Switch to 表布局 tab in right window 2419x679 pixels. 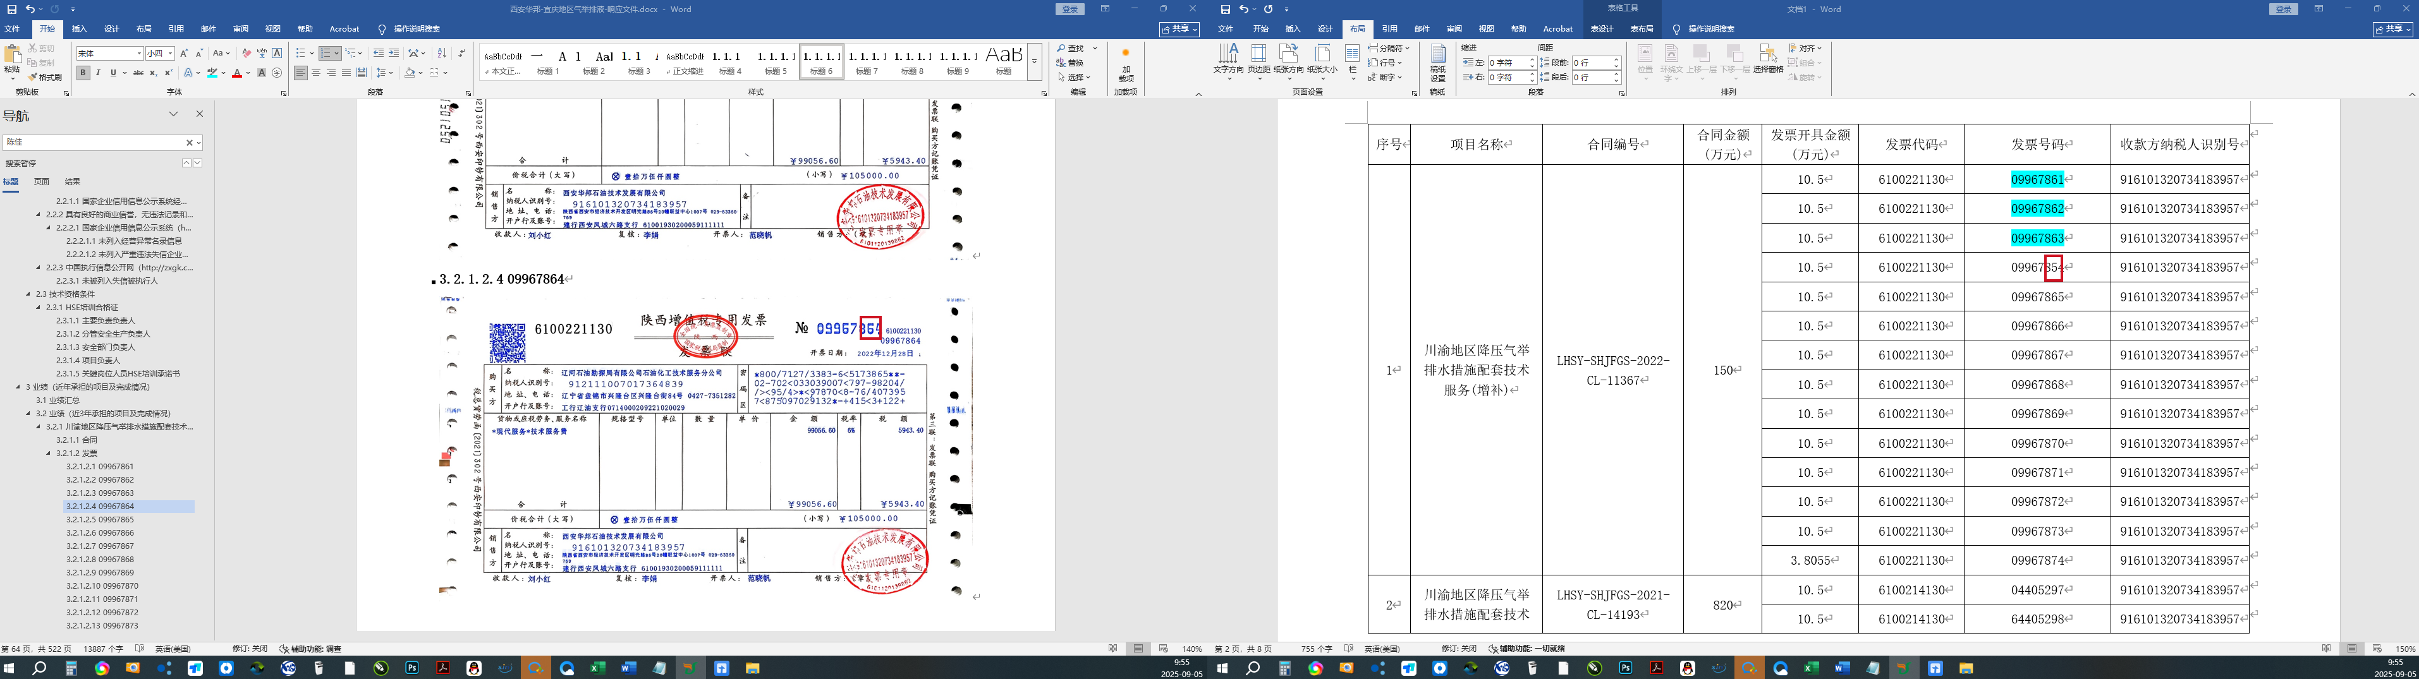coord(1642,29)
